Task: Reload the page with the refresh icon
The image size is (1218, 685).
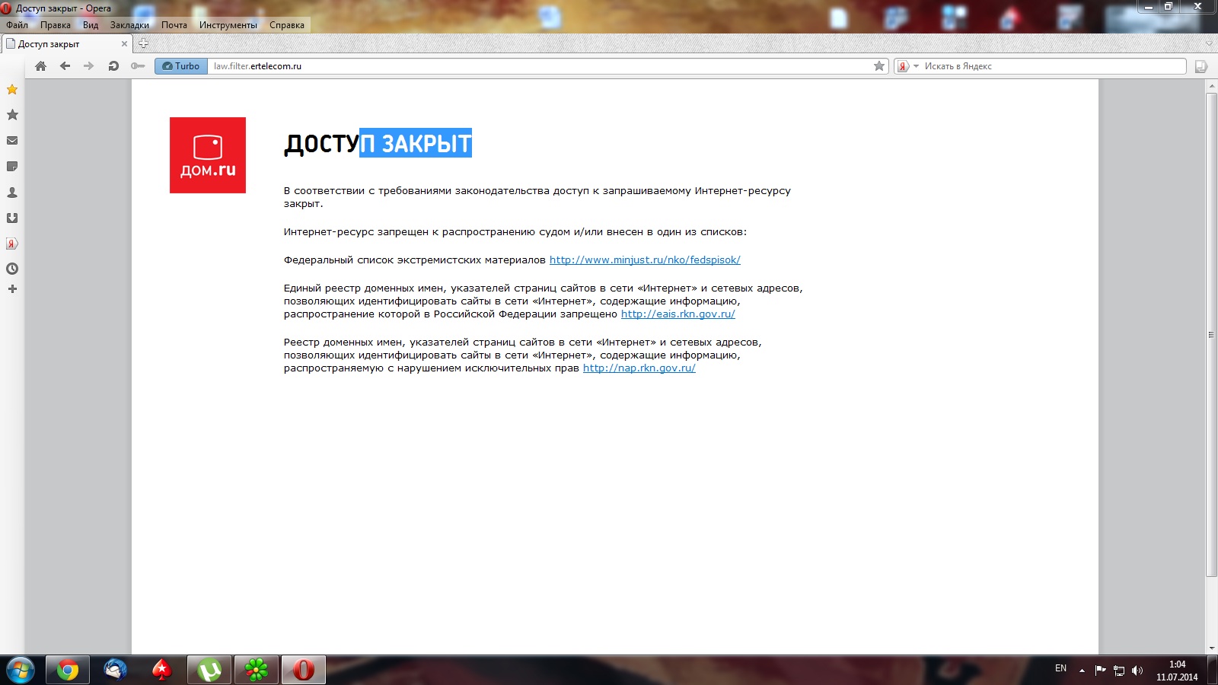Action: tap(113, 66)
